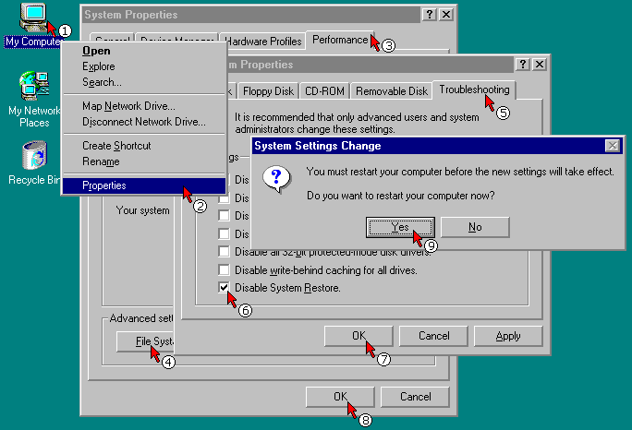
Task: Open the CD-ROM tab
Action: coord(324,91)
